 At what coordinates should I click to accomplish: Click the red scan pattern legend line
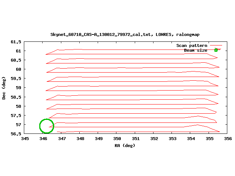coord(216,45)
